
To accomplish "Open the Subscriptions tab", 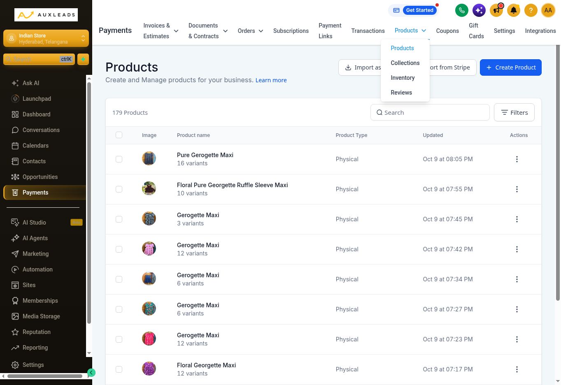I will pyautogui.click(x=291, y=31).
